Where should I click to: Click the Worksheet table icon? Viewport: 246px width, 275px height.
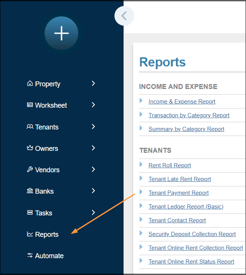pos(30,105)
